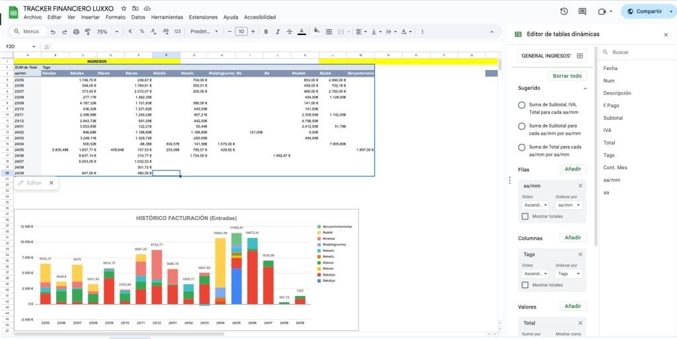The width and height of the screenshot is (677, 339).
Task: Increase decimal places
Action: pos(165,32)
